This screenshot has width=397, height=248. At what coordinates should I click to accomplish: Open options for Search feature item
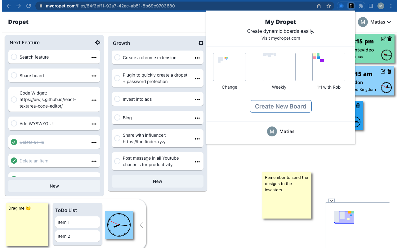pos(94,57)
